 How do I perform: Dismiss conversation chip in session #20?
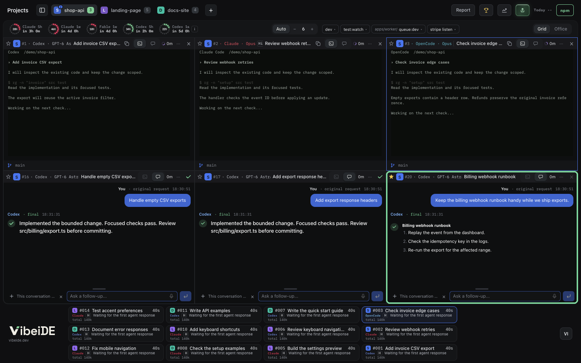tap(444, 297)
